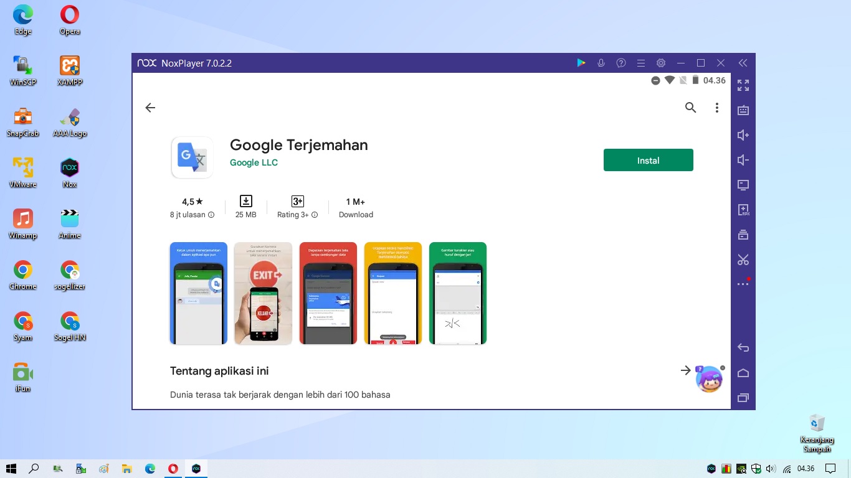The width and height of the screenshot is (851, 478).
Task: Click the Google Terjemahan app icon
Action: 192,157
